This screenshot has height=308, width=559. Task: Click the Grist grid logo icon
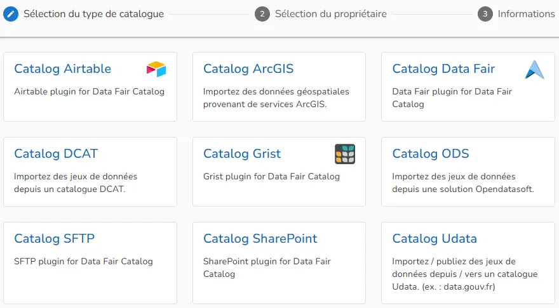tap(345, 154)
